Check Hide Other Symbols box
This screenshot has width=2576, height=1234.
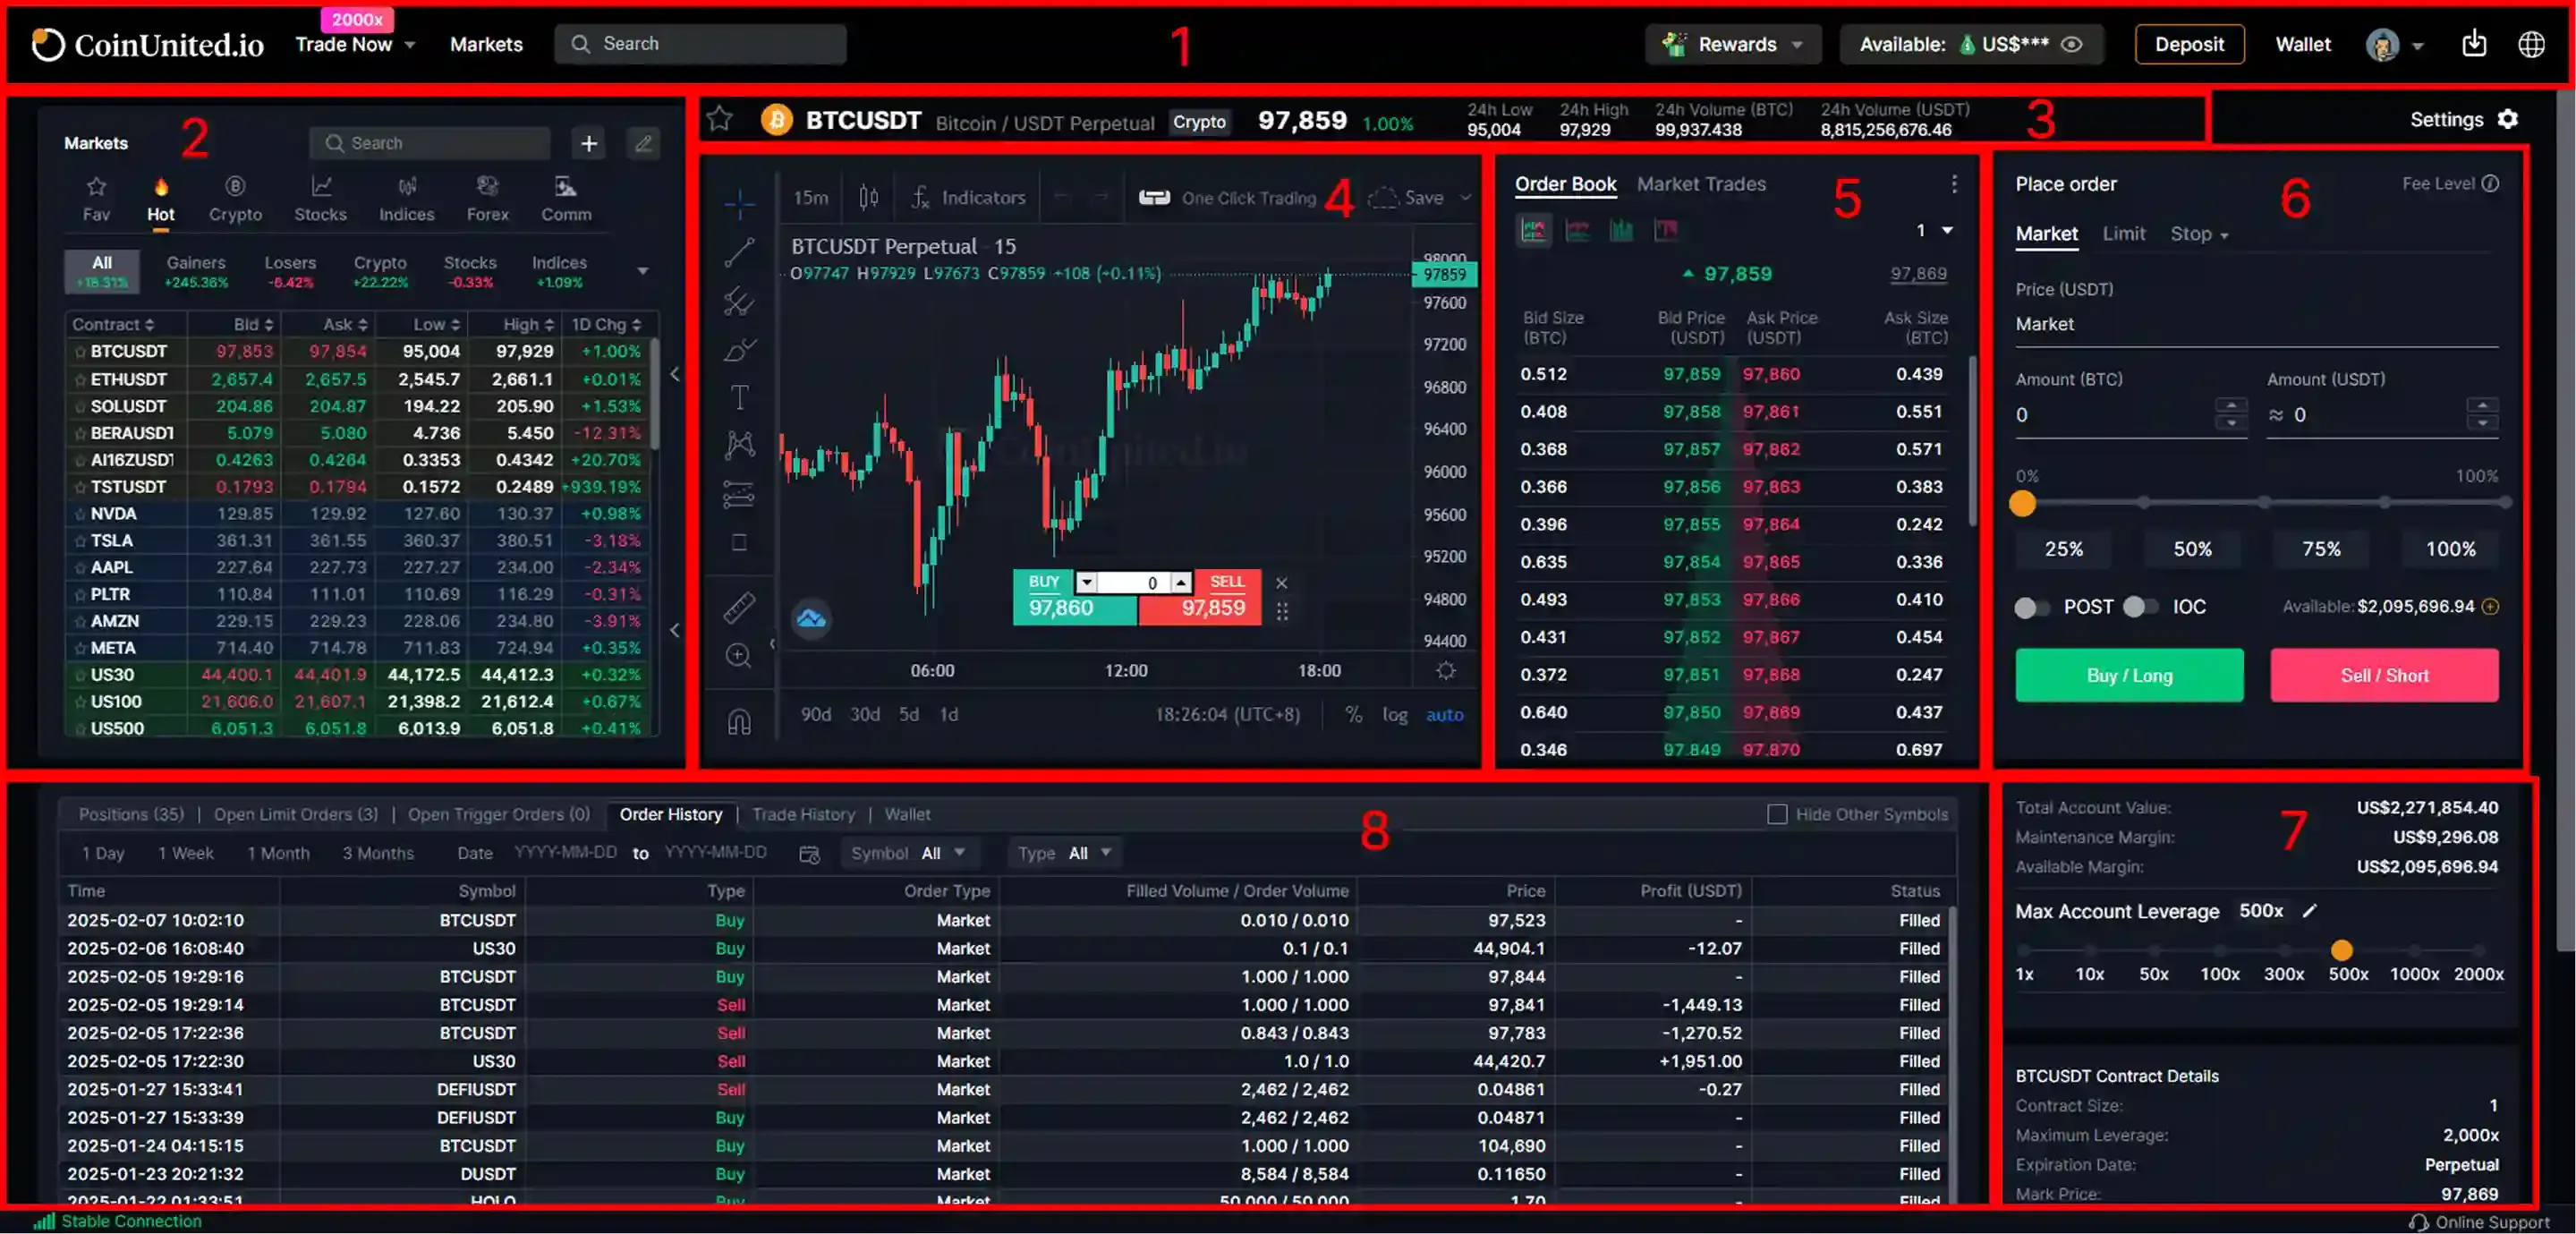coord(1777,814)
